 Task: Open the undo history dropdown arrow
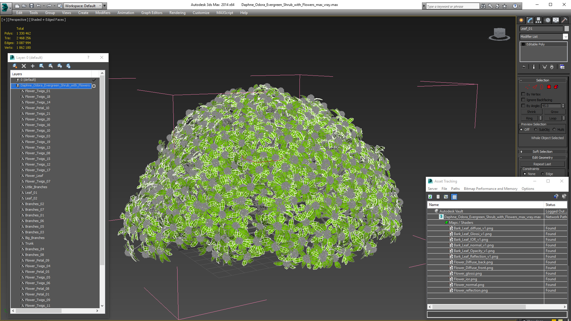[x=44, y=6]
